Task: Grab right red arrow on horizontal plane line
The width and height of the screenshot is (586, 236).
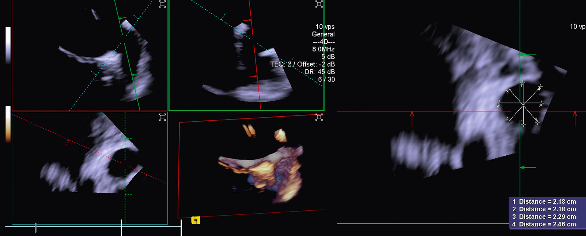Action: tap(575, 119)
